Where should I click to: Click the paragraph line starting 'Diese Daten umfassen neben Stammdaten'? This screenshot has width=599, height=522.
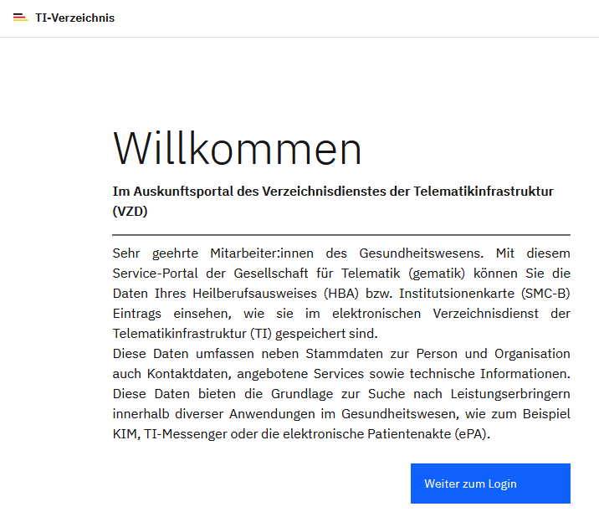click(341, 354)
